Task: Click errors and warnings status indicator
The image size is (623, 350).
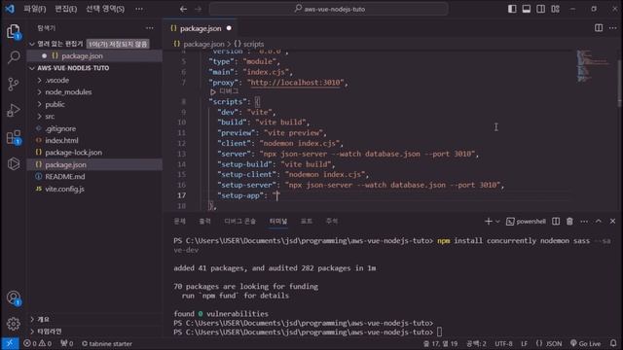Action: point(38,343)
